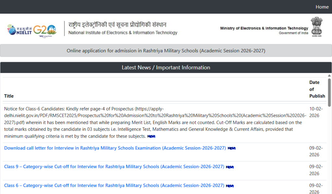
Task: Click the Date of Publish column header
Action: click(317, 89)
